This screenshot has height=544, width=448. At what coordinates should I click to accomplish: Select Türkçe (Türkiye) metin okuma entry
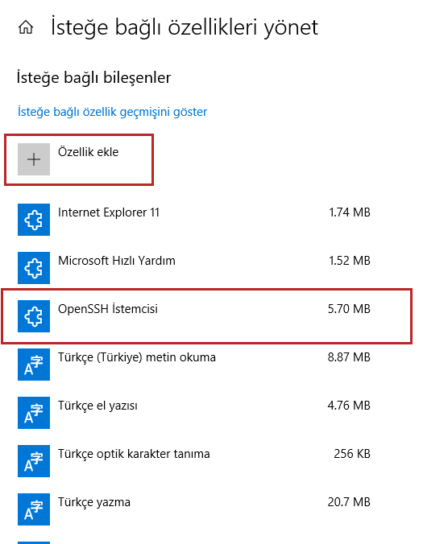click(137, 357)
